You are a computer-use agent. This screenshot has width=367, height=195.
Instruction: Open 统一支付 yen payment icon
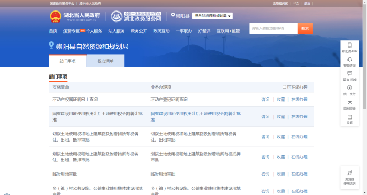click(350, 88)
